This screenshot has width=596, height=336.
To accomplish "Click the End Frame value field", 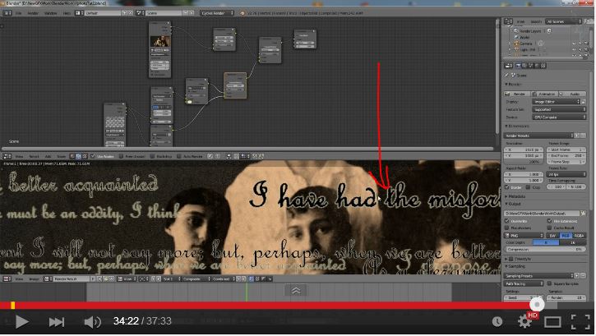I will 566,155.
